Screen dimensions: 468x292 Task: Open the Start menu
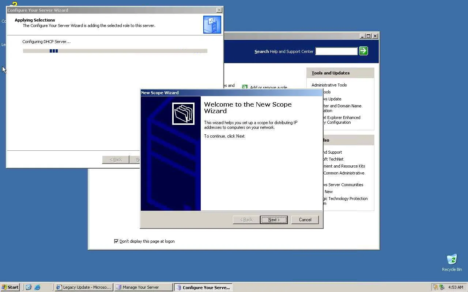coord(10,287)
